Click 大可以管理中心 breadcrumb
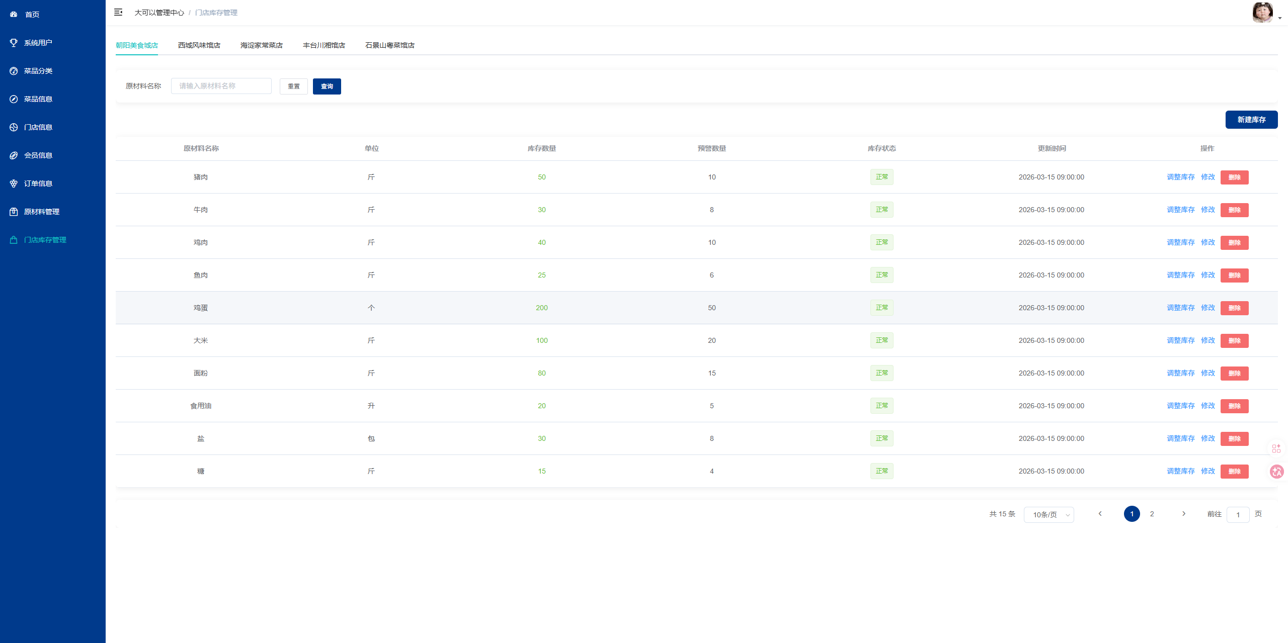Image resolution: width=1288 pixels, height=643 pixels. [159, 13]
